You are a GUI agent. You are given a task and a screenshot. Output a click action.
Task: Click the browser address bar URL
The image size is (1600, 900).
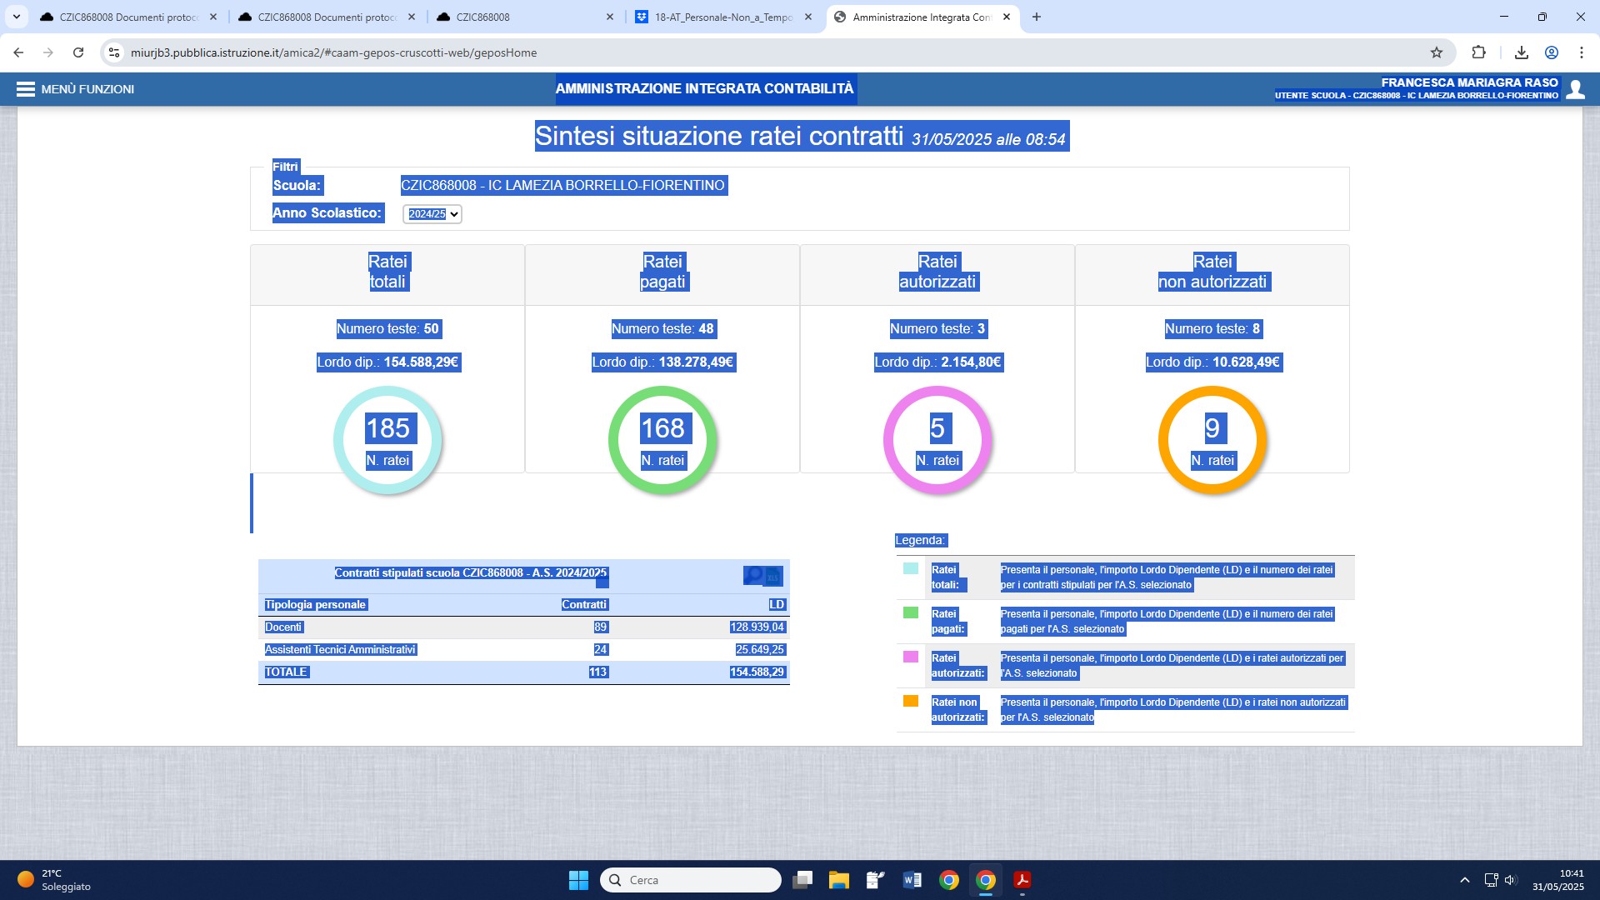[333, 52]
